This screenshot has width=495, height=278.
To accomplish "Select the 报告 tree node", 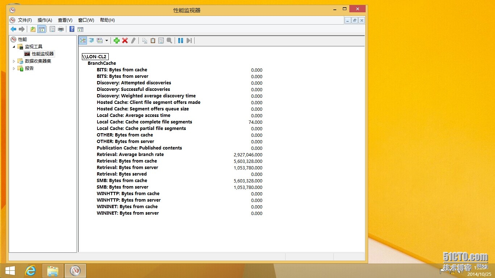I will 29,68.
